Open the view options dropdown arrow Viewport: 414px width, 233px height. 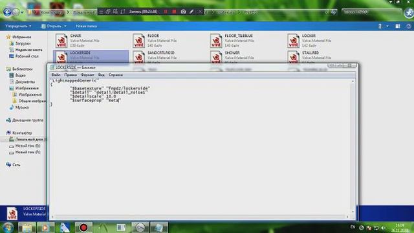point(387,26)
